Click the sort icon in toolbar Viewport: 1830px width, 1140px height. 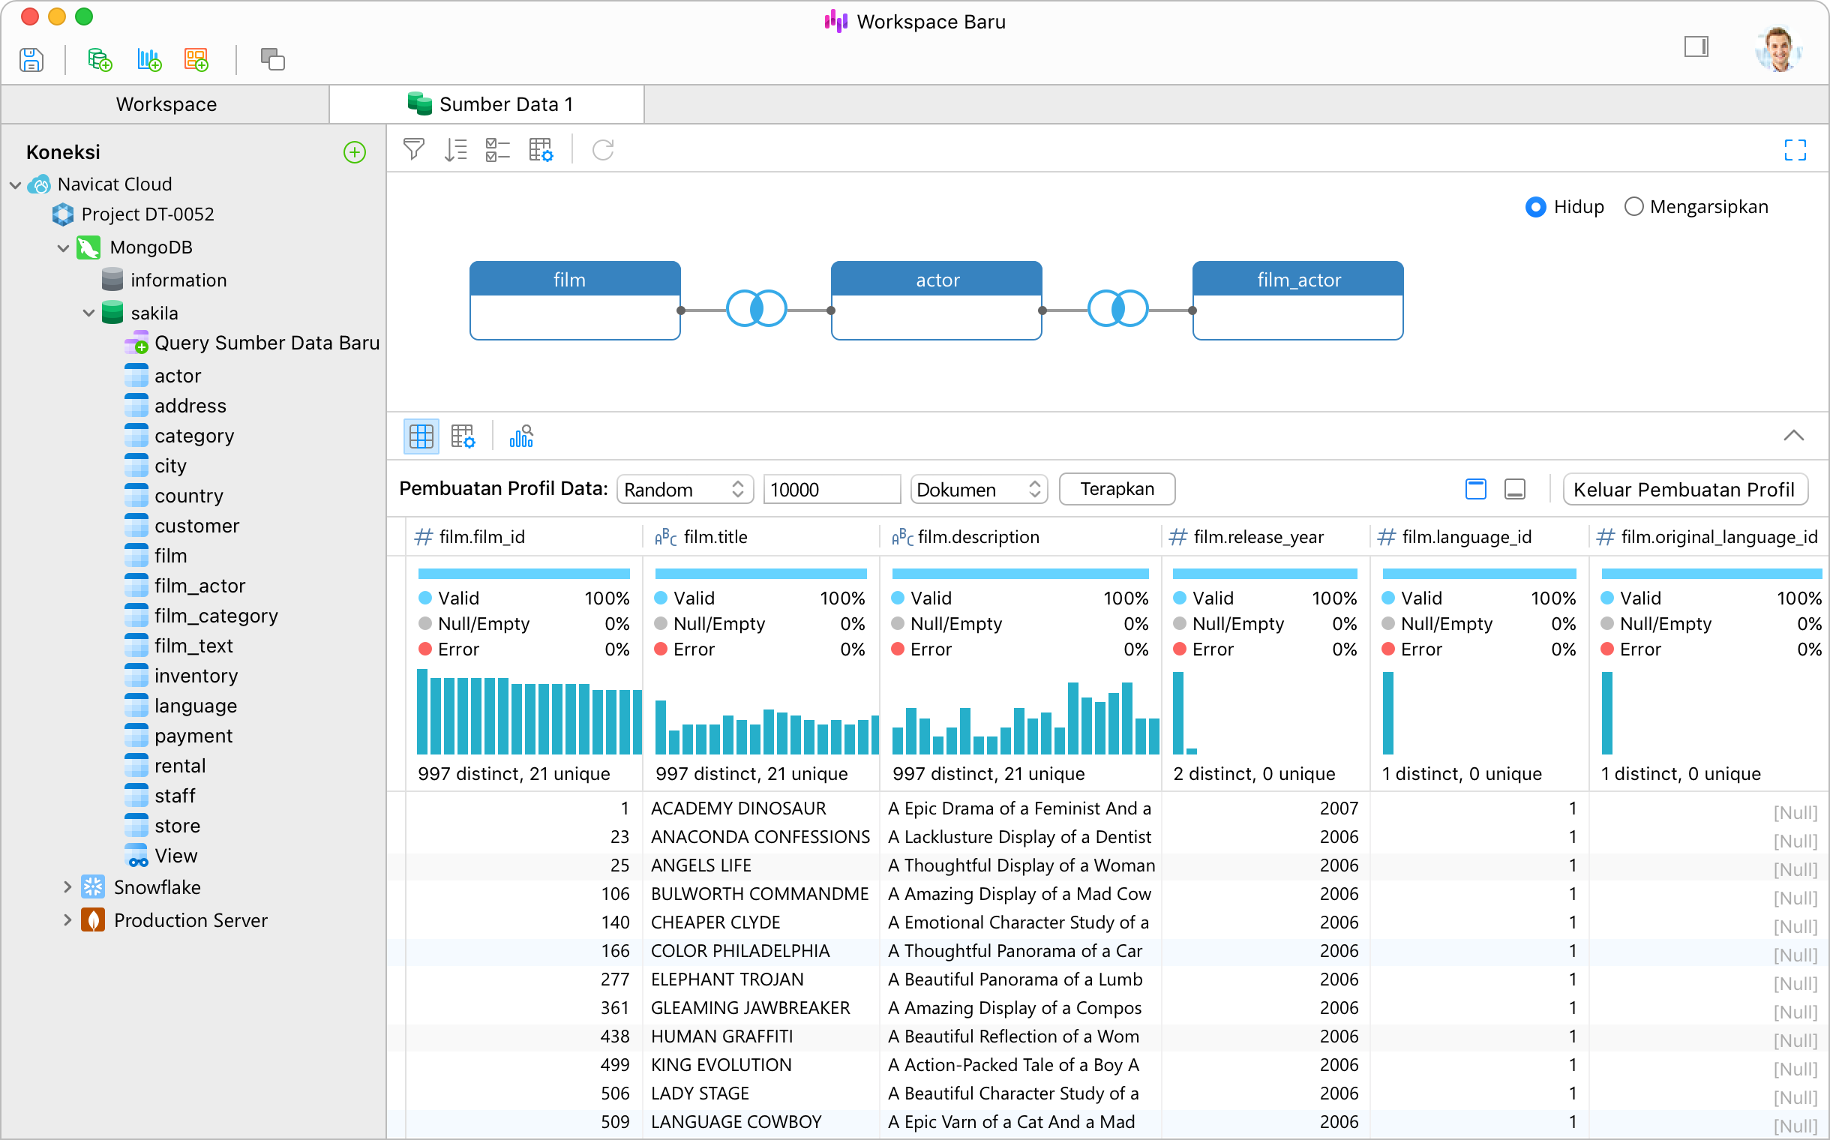455,149
